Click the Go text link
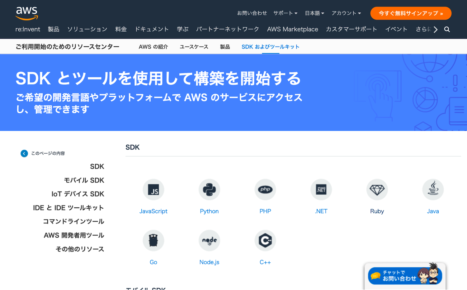 point(153,262)
